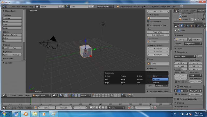
Task: Open the Blender Render engine dropdown
Action: click(105, 6)
